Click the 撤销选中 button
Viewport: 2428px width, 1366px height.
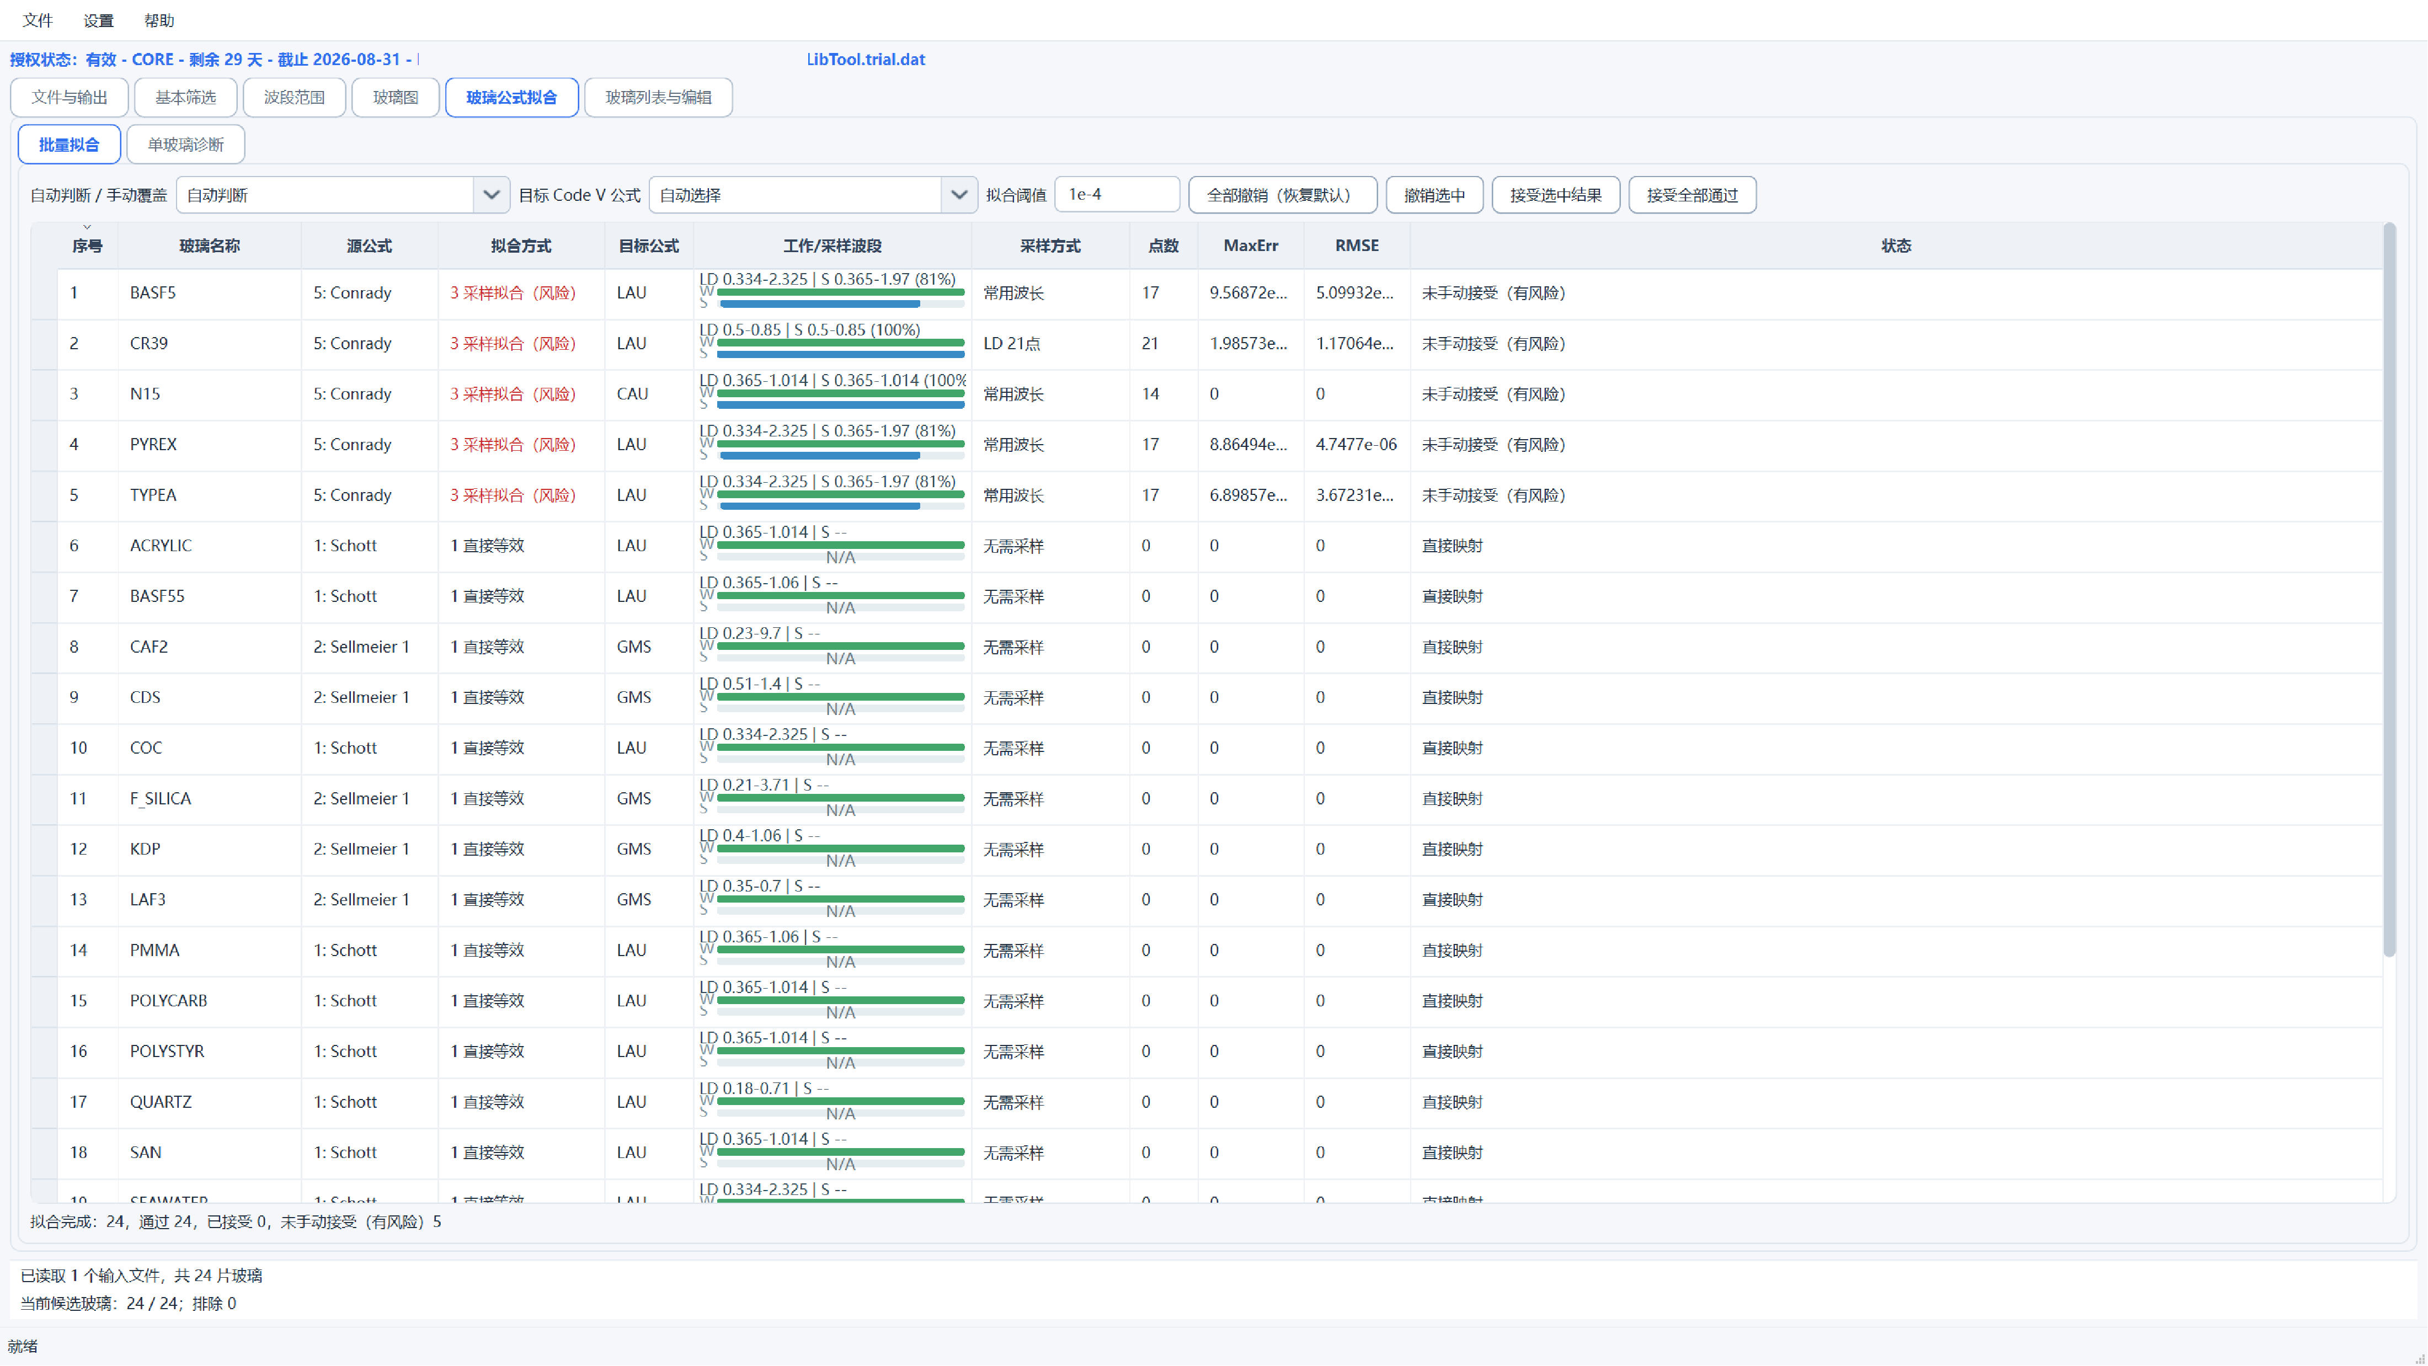point(1434,195)
